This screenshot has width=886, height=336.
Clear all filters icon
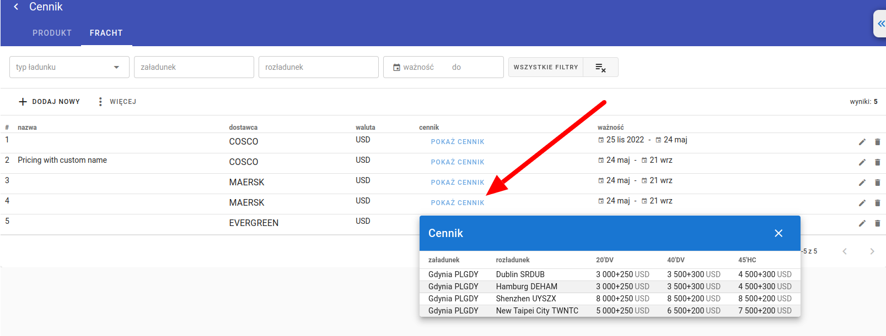click(x=600, y=67)
